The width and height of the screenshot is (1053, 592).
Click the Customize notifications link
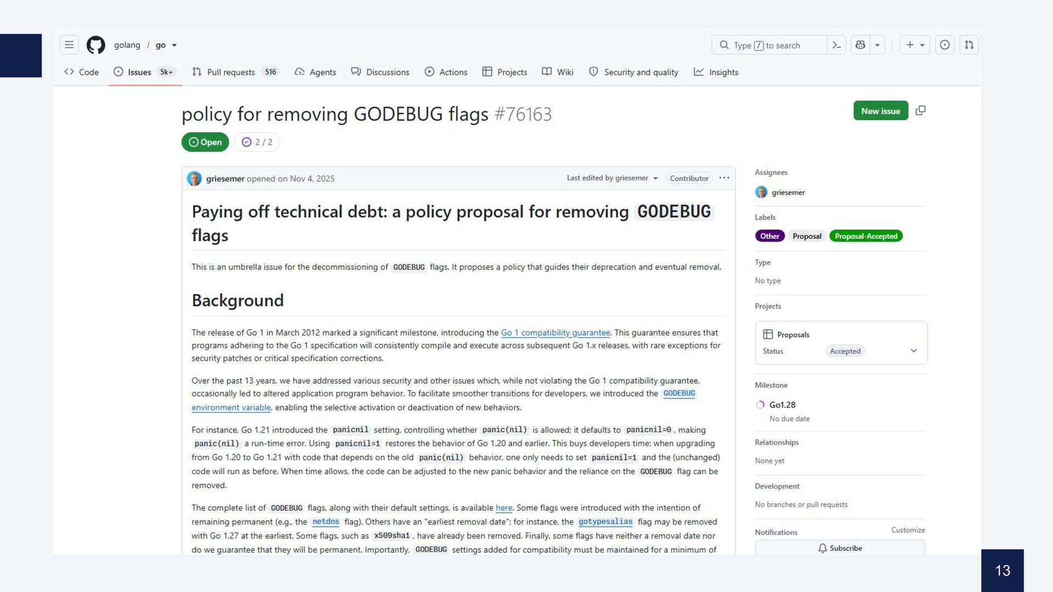908,530
